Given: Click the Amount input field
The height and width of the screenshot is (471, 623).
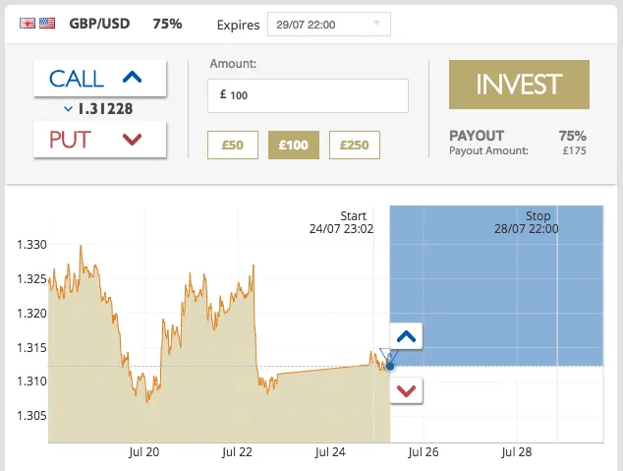Looking at the screenshot, I should [x=308, y=95].
